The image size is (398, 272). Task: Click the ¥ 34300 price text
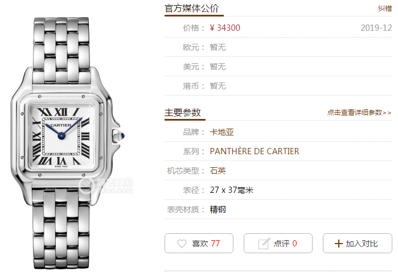225,28
